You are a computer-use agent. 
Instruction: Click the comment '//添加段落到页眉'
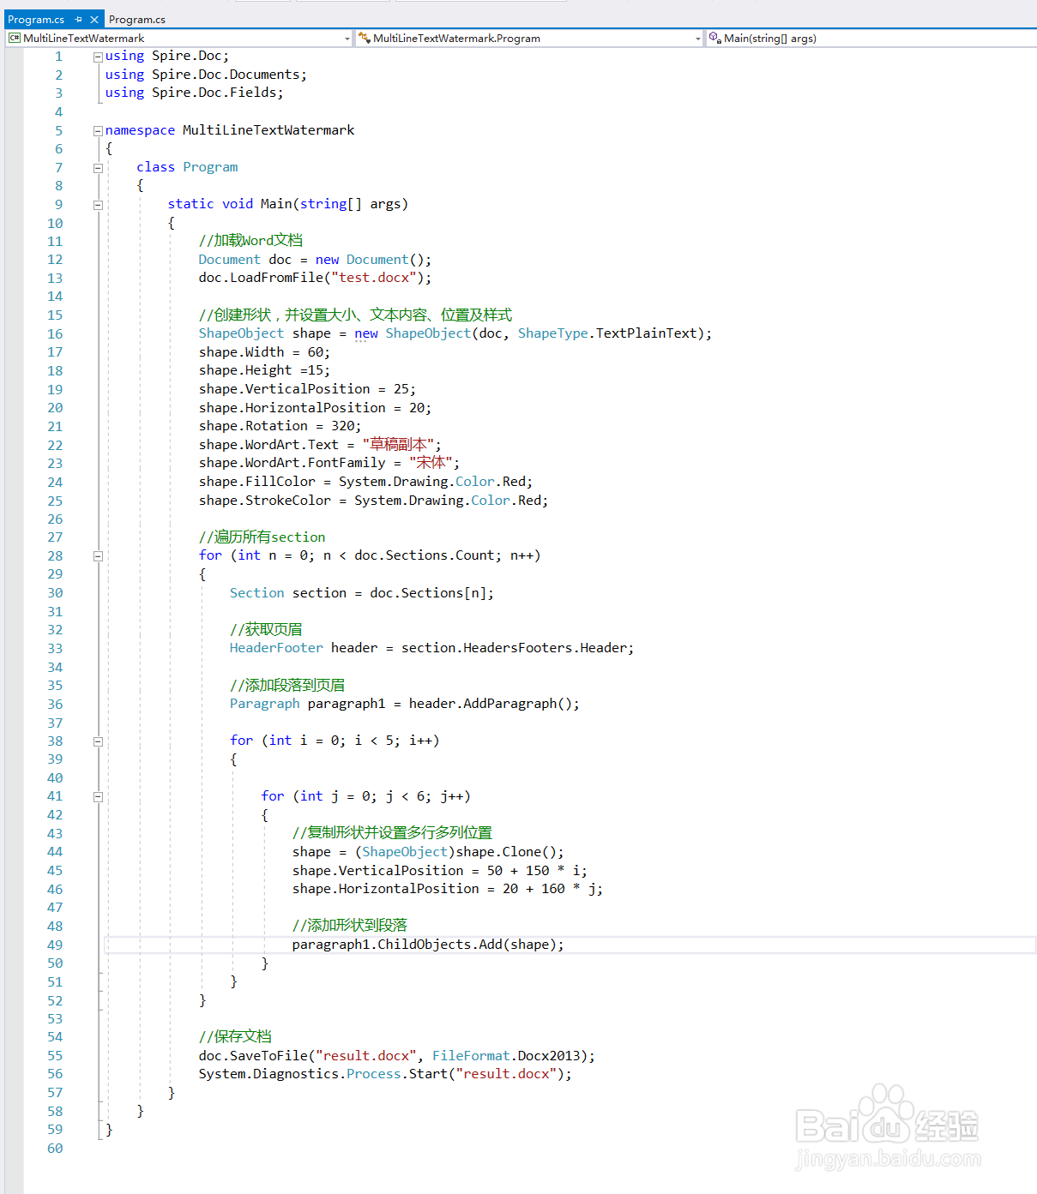coord(287,686)
